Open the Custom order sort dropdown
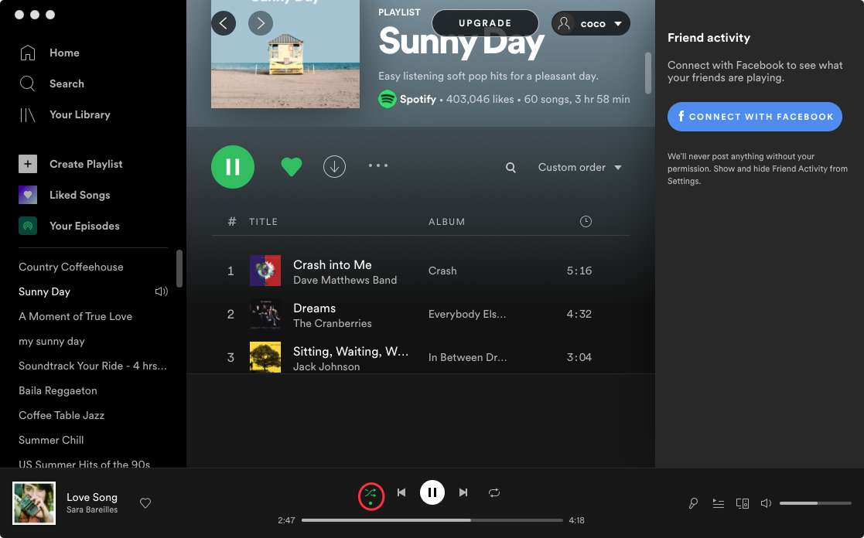864x538 pixels. tap(579, 168)
